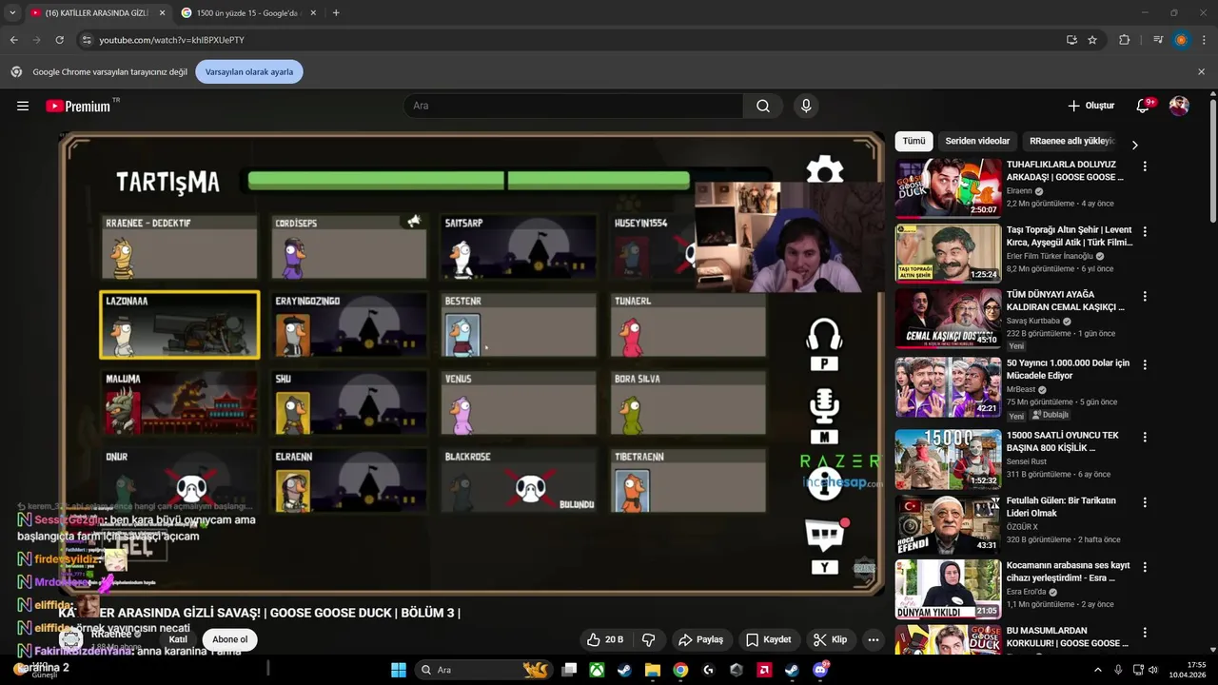Open options for CEMAL KAŞIKÇI video
Image resolution: width=1218 pixels, height=685 pixels.
coord(1145,296)
